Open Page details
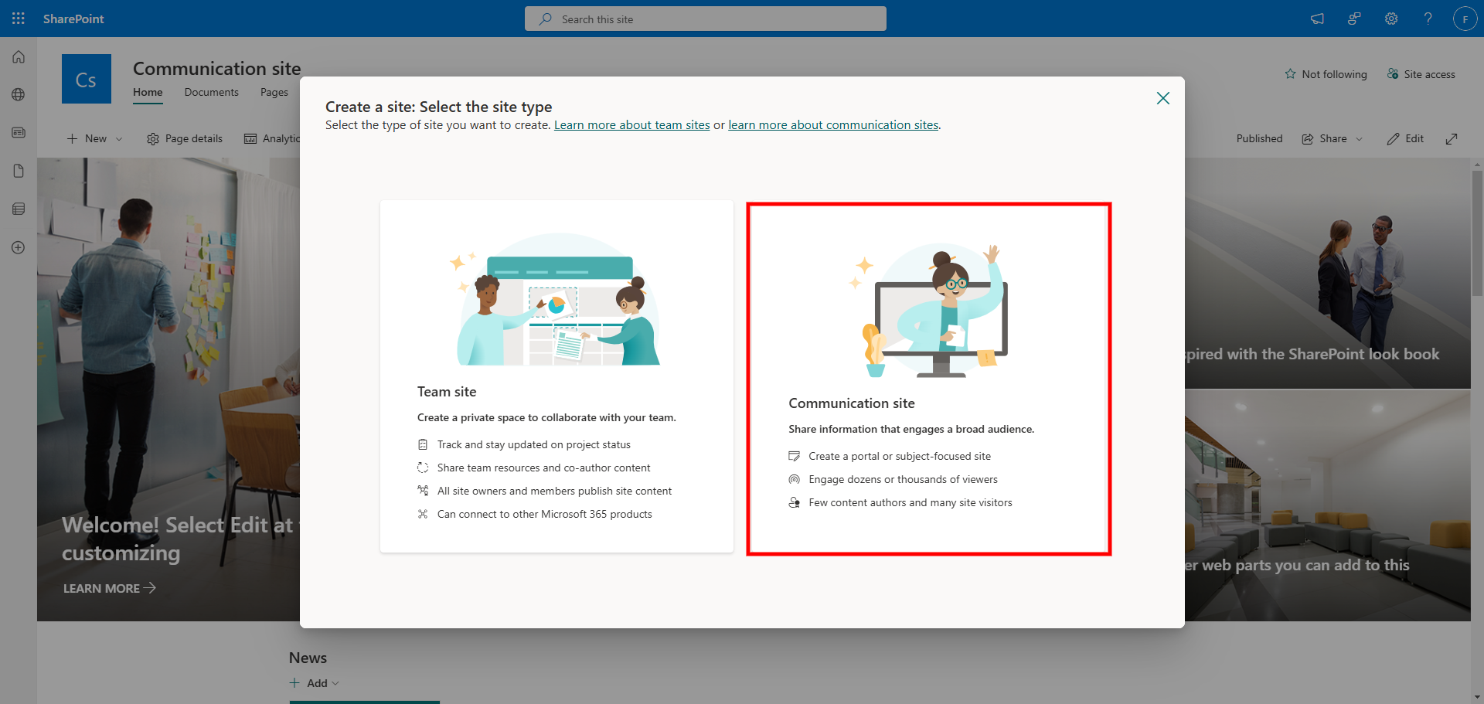This screenshot has width=1484, height=704. pyautogui.click(x=185, y=138)
